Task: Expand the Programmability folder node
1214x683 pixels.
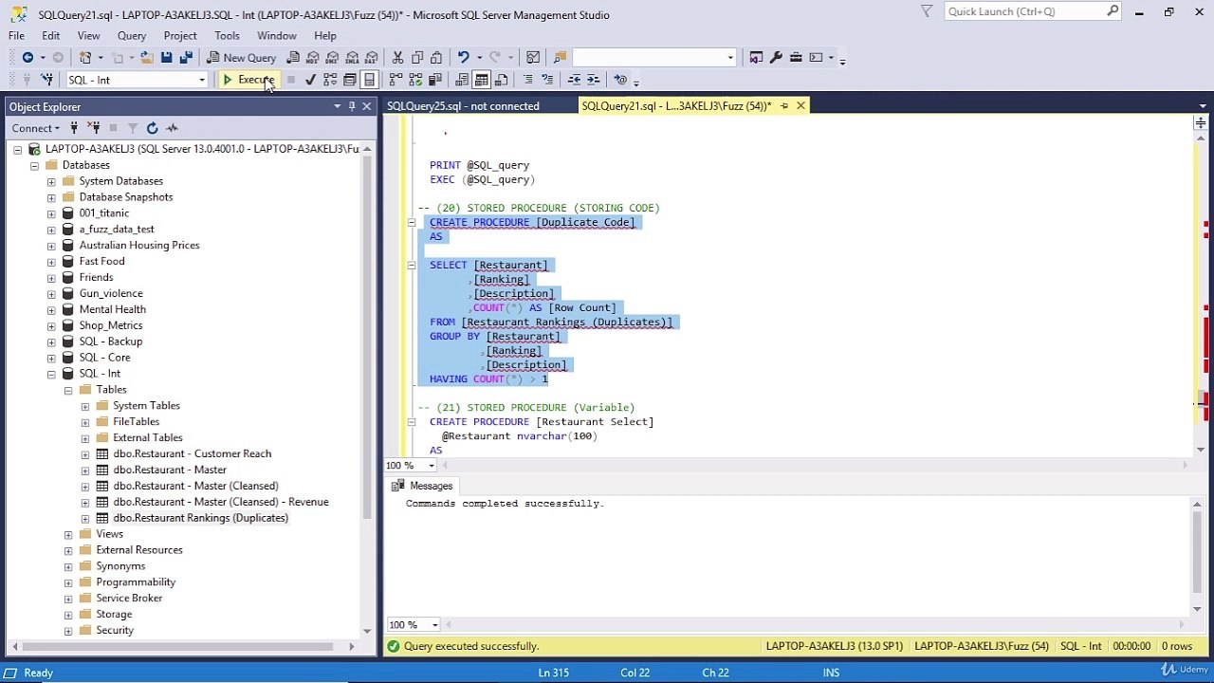Action: point(68,582)
